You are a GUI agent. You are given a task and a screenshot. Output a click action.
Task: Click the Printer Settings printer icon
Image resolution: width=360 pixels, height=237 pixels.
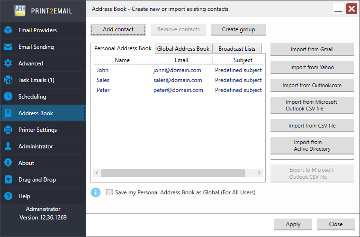8,130
